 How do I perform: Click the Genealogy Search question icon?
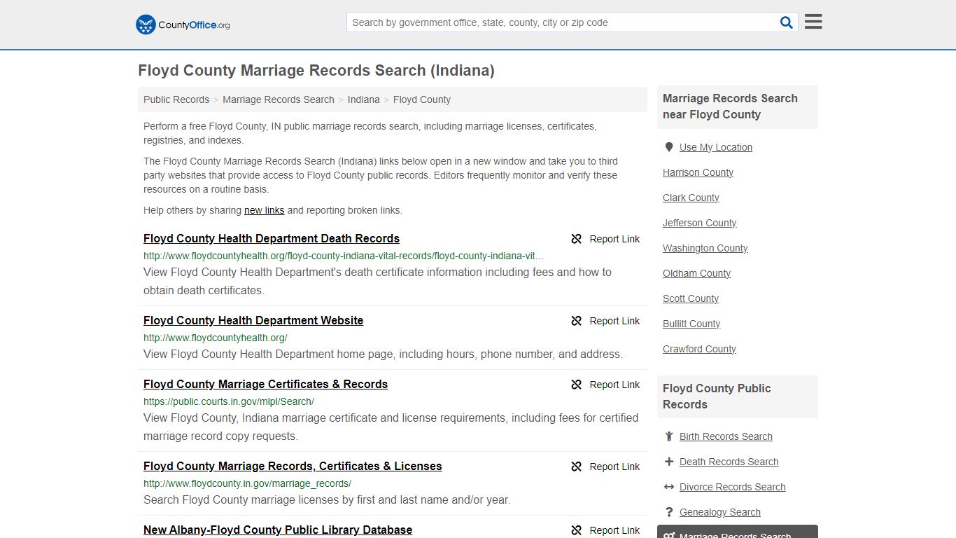(669, 512)
